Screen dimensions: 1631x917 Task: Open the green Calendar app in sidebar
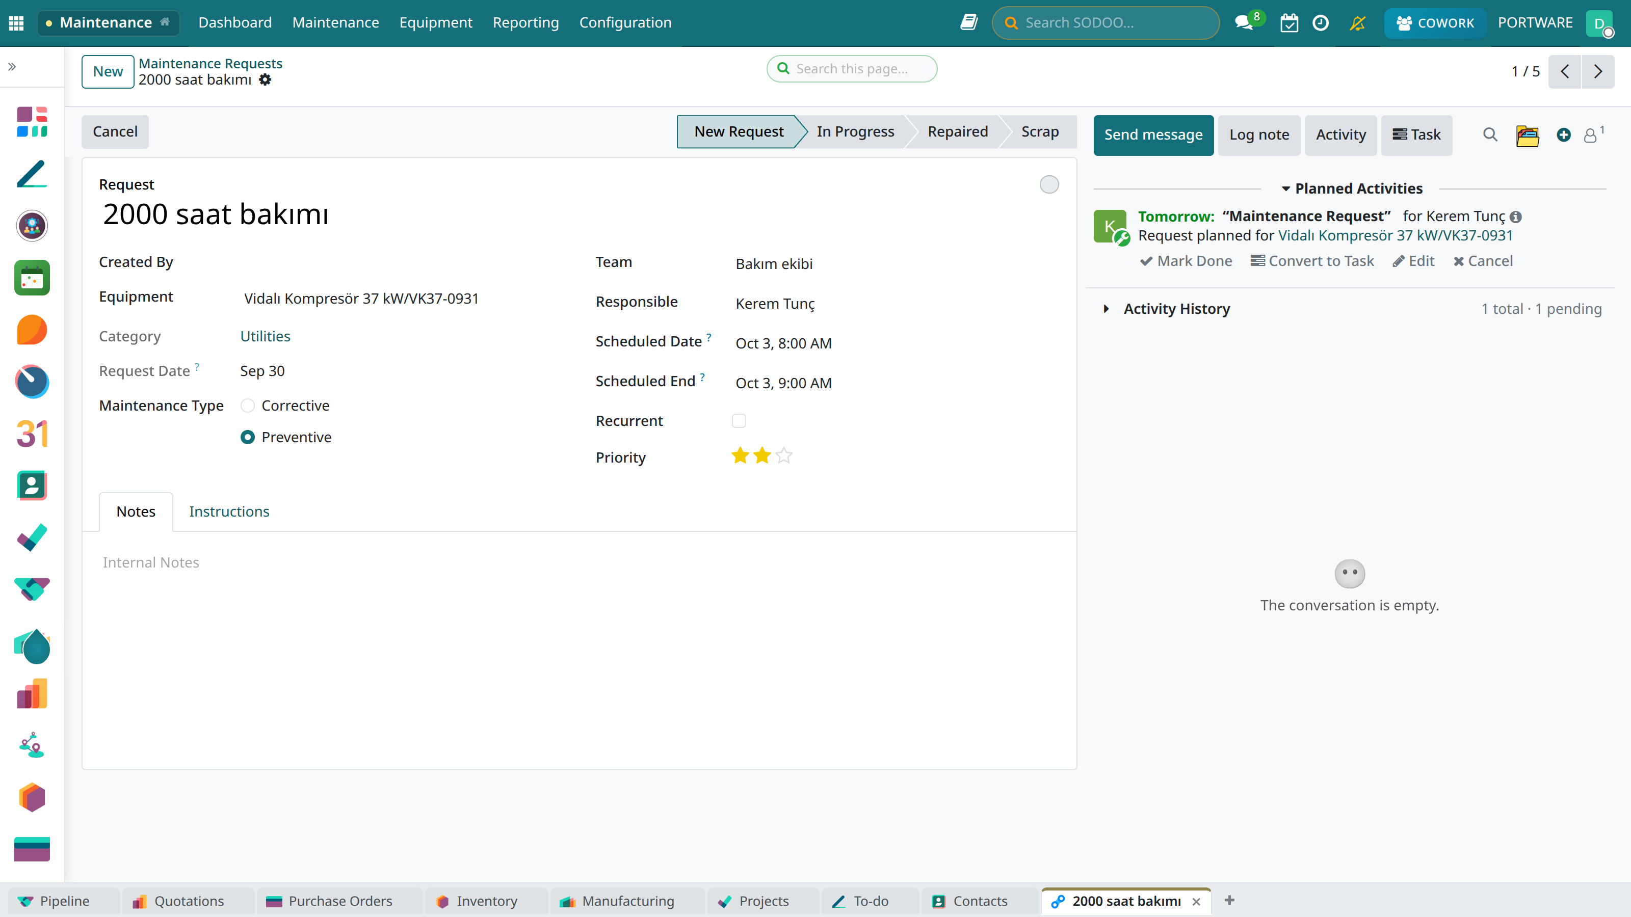pyautogui.click(x=32, y=277)
